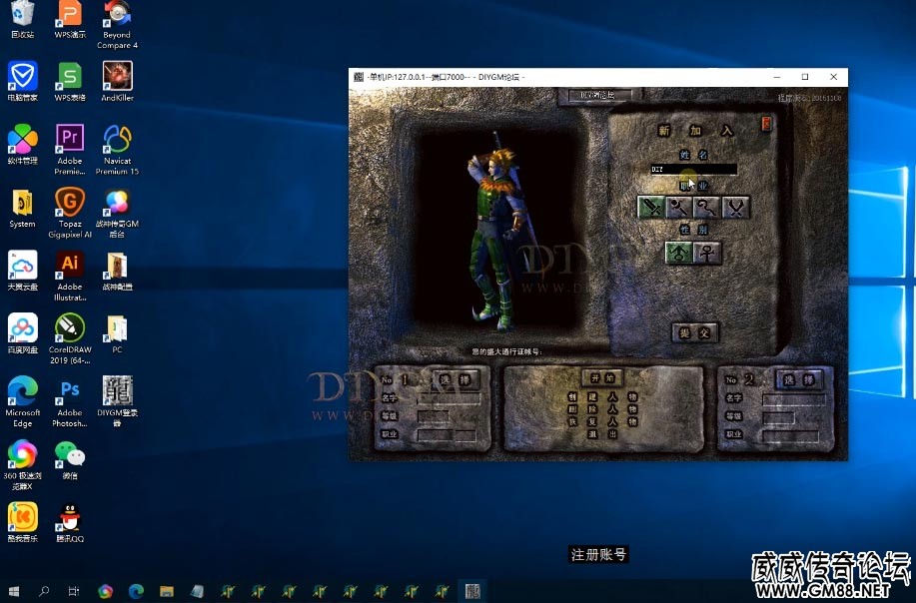
Task: Click the name field of slot No 1
Action: tap(449, 399)
